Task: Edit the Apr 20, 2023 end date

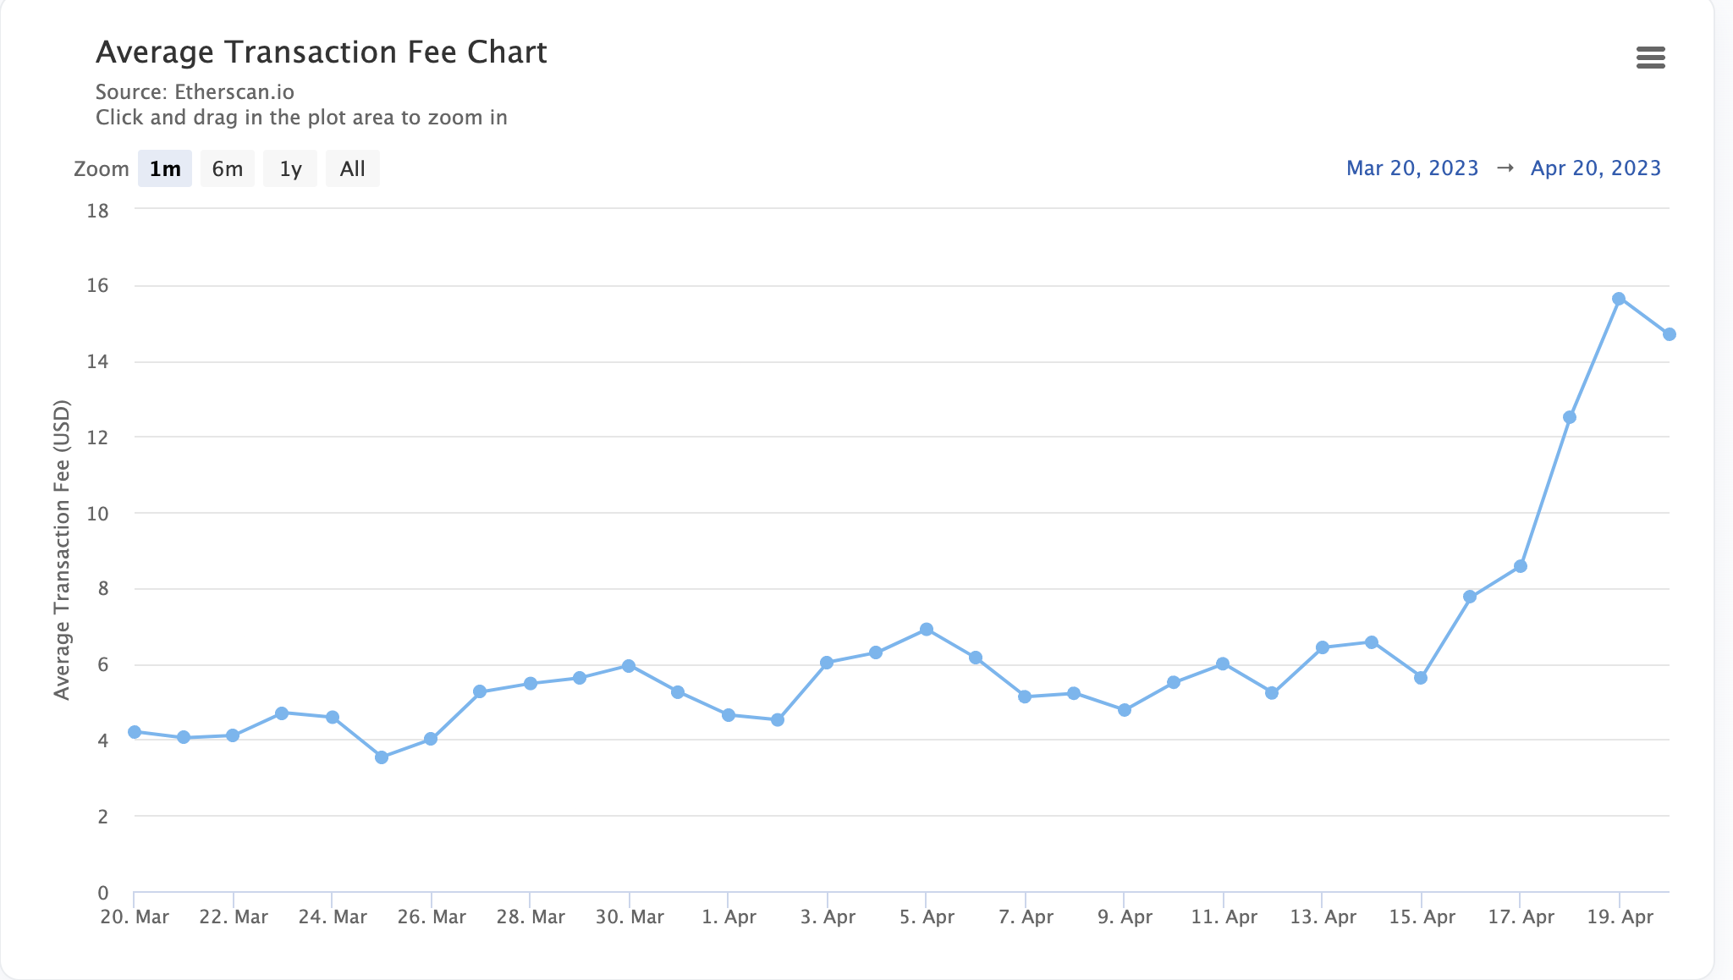Action: coord(1595,168)
